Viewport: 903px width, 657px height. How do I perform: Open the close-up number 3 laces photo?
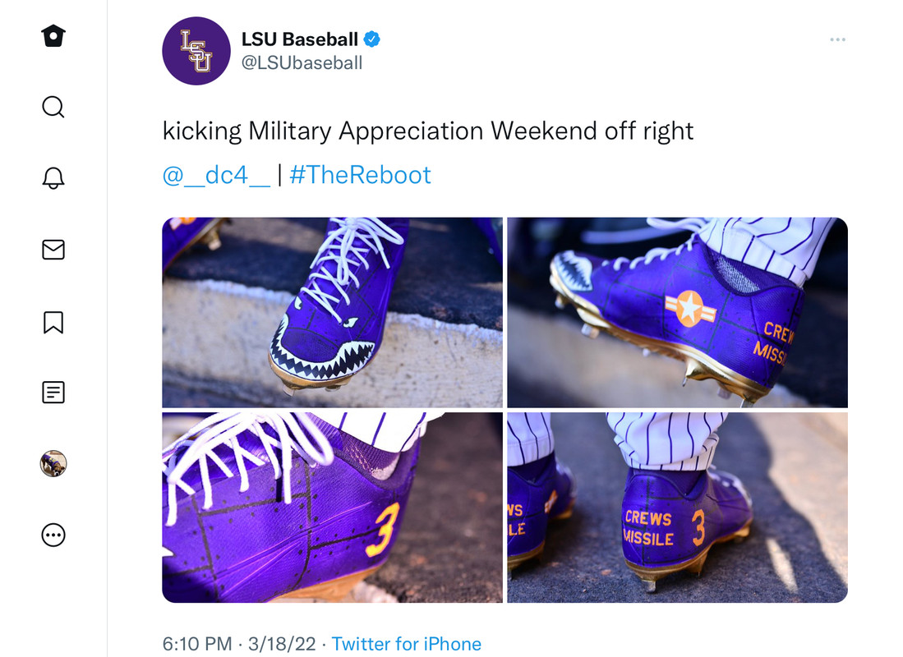(x=332, y=508)
